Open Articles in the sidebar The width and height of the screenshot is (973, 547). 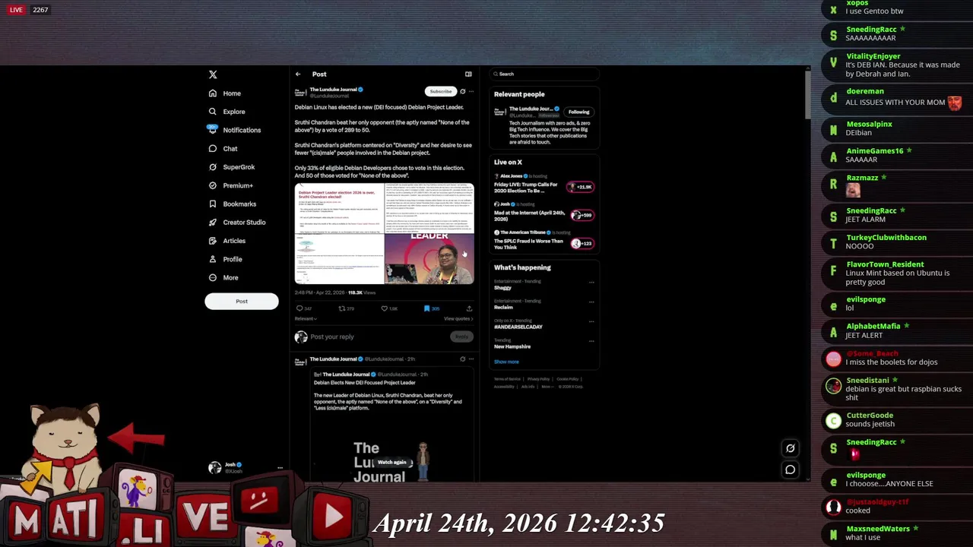click(227, 241)
